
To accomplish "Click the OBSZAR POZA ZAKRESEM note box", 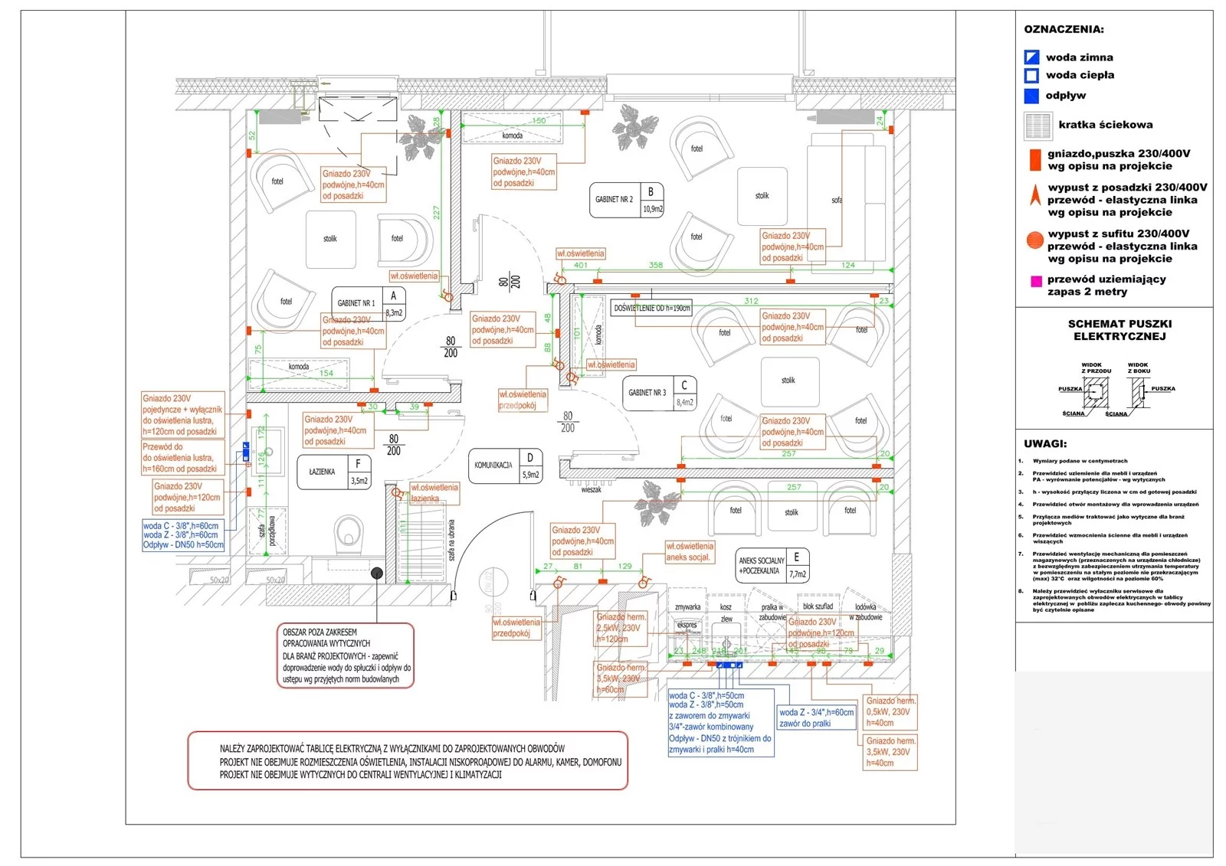I will pos(346,655).
